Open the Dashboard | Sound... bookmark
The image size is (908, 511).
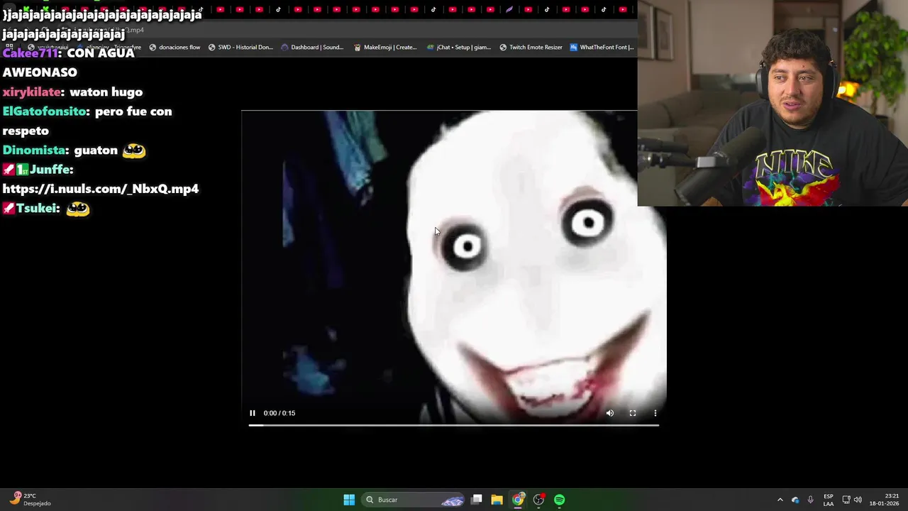(x=312, y=48)
